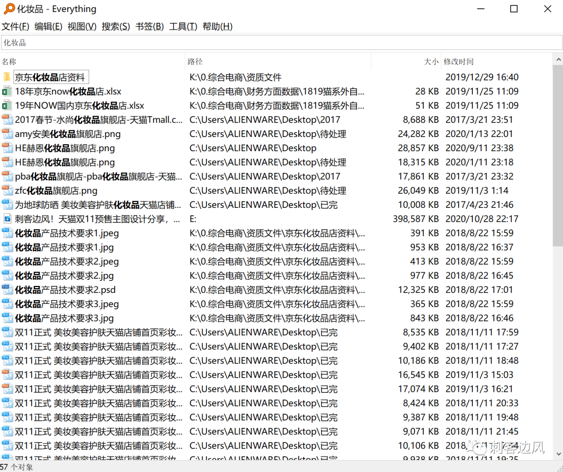Click the Excel icon of 19年NOW国内京东化妆品店.xlsx
The width and height of the screenshot is (563, 472).
(x=7, y=106)
